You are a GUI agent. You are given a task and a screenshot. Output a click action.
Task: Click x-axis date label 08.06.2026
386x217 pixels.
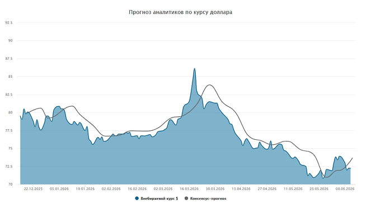(345, 188)
